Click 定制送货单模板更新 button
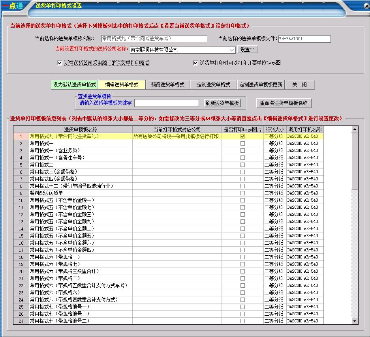Screen dimensions: 370x337 pos(261,84)
